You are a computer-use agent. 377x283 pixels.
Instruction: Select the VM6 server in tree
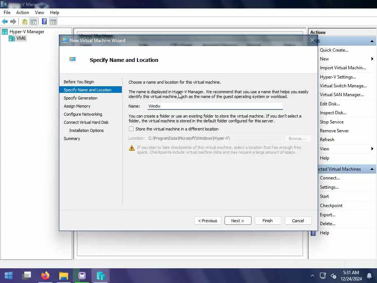pyautogui.click(x=21, y=38)
